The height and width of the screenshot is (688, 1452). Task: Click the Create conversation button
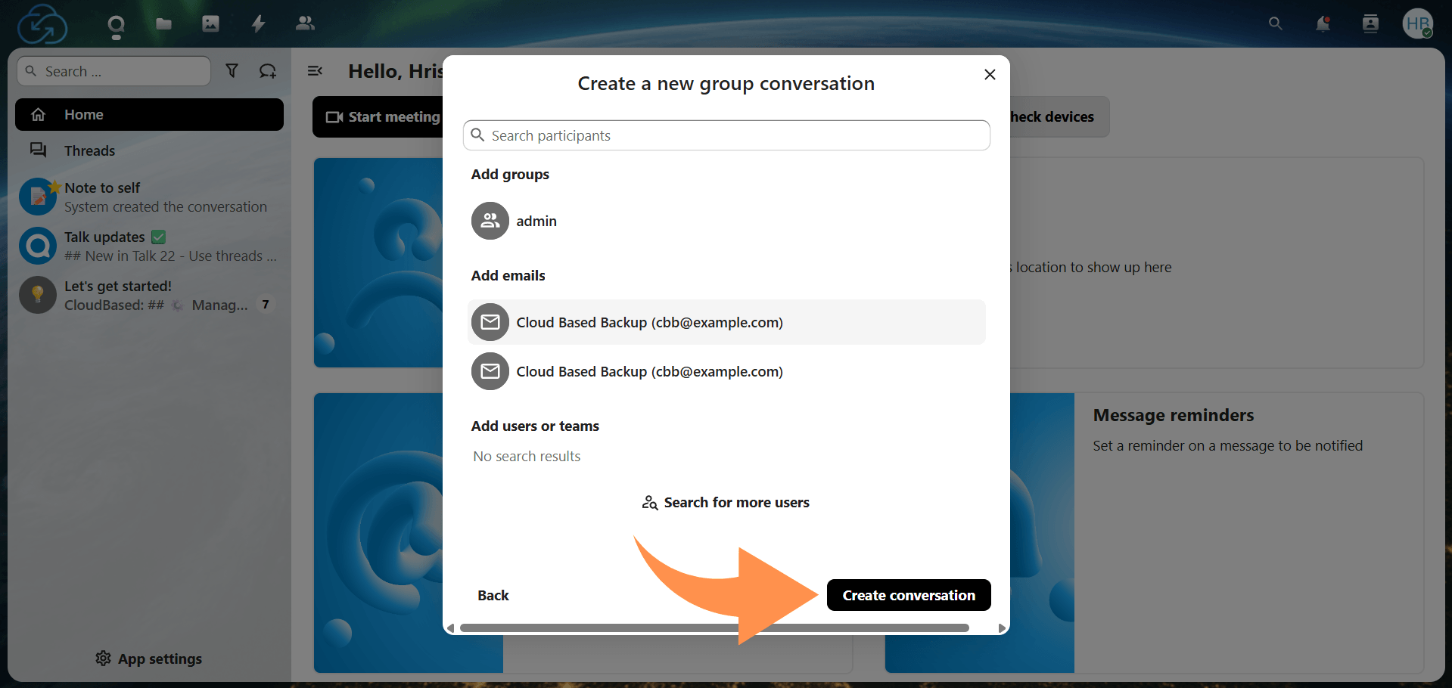point(908,595)
